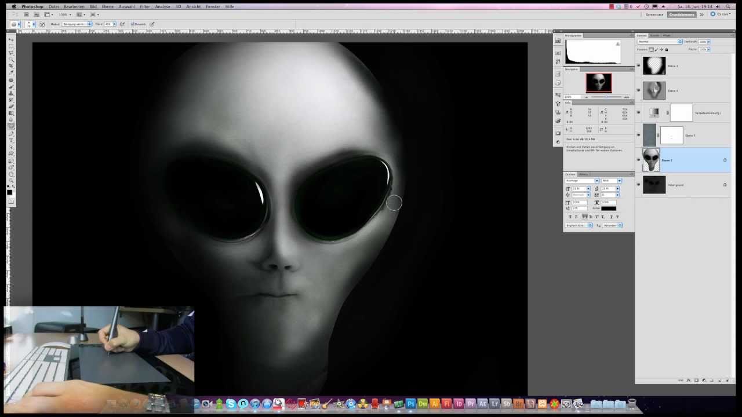
Task: Open the anti-aliasing dropdown in Zeichen panel
Action: [612, 225]
